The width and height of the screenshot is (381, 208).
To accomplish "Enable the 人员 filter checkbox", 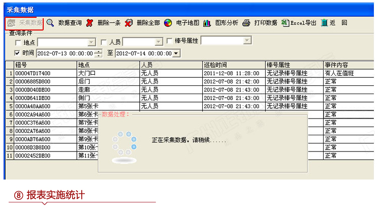I will 104,42.
